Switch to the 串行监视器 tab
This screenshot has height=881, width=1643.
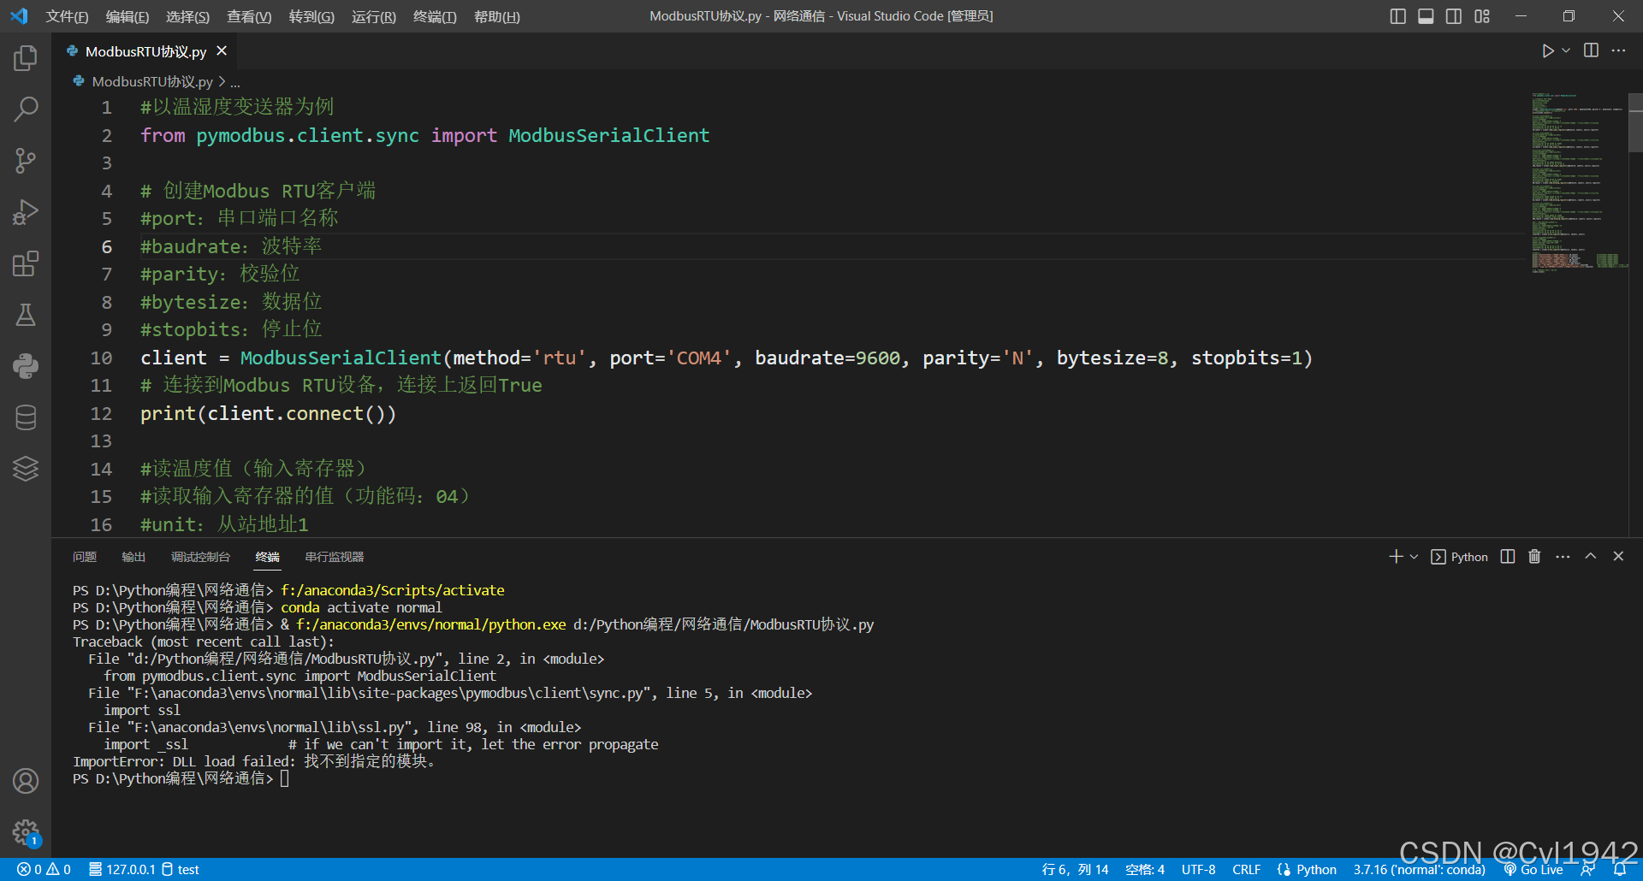[x=335, y=556]
